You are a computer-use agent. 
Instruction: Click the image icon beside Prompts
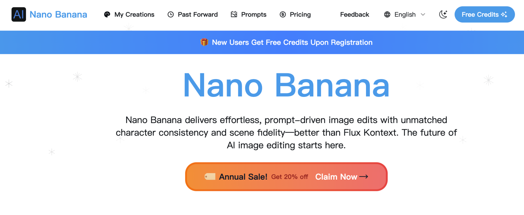234,14
